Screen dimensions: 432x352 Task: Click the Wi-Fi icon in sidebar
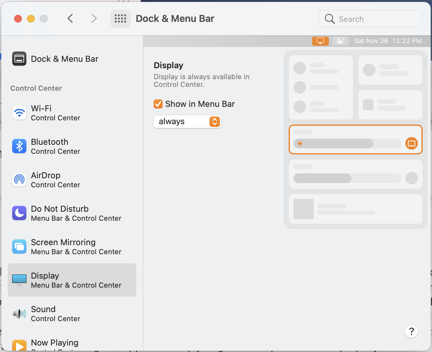pos(19,113)
